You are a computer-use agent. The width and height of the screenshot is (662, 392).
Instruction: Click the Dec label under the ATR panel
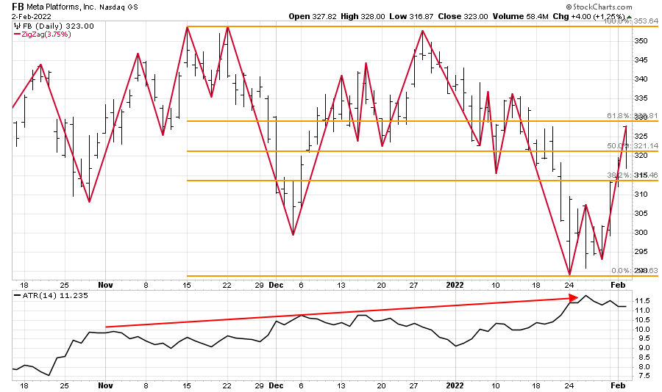coord(276,385)
